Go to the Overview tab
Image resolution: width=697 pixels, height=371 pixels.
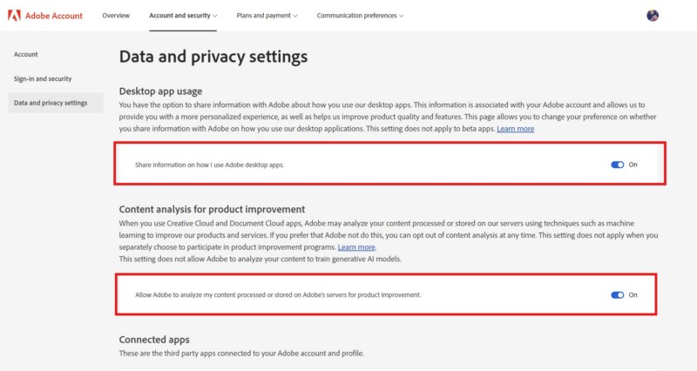[x=116, y=16]
